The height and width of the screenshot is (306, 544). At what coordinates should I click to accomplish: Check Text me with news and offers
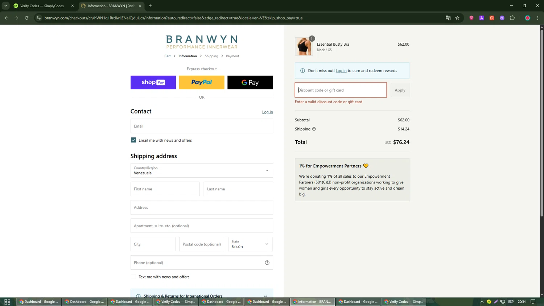tap(133, 277)
